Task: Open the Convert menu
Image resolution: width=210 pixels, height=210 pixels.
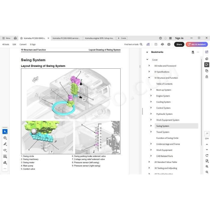Action: 23,44
